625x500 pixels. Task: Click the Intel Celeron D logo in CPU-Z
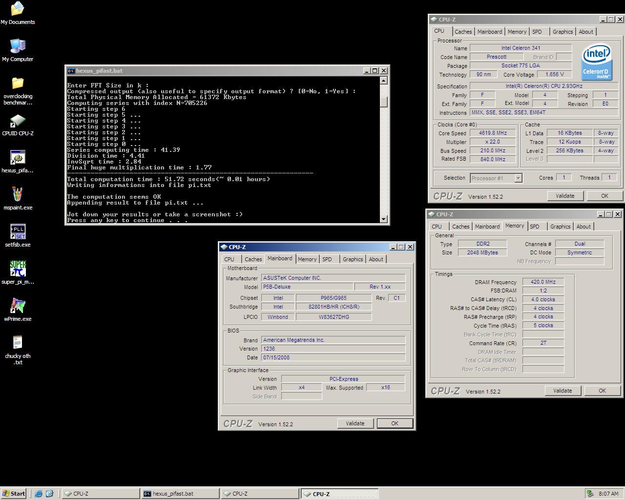[x=597, y=62]
